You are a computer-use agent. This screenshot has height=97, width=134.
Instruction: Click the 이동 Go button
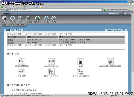point(107,10)
